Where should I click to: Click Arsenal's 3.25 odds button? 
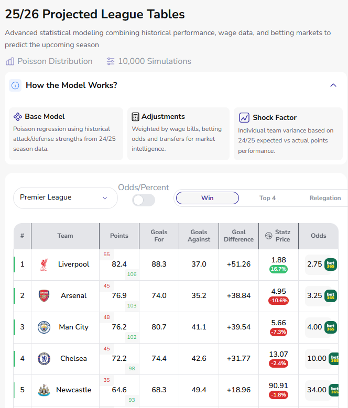click(x=321, y=296)
